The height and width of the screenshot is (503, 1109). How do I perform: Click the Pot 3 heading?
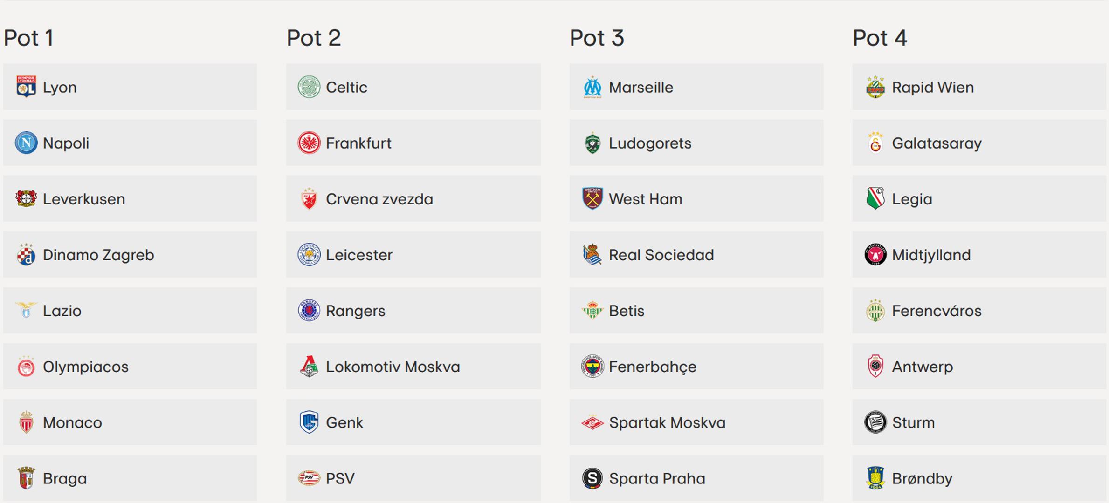(x=597, y=38)
